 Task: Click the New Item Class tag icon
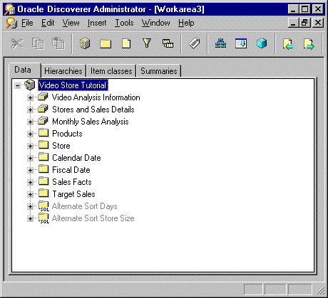tap(195, 43)
